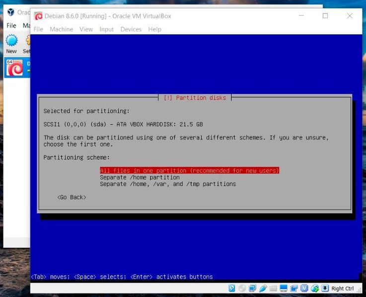Open the Devices menu

131,29
